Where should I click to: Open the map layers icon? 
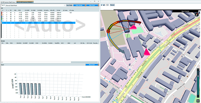[198, 100]
